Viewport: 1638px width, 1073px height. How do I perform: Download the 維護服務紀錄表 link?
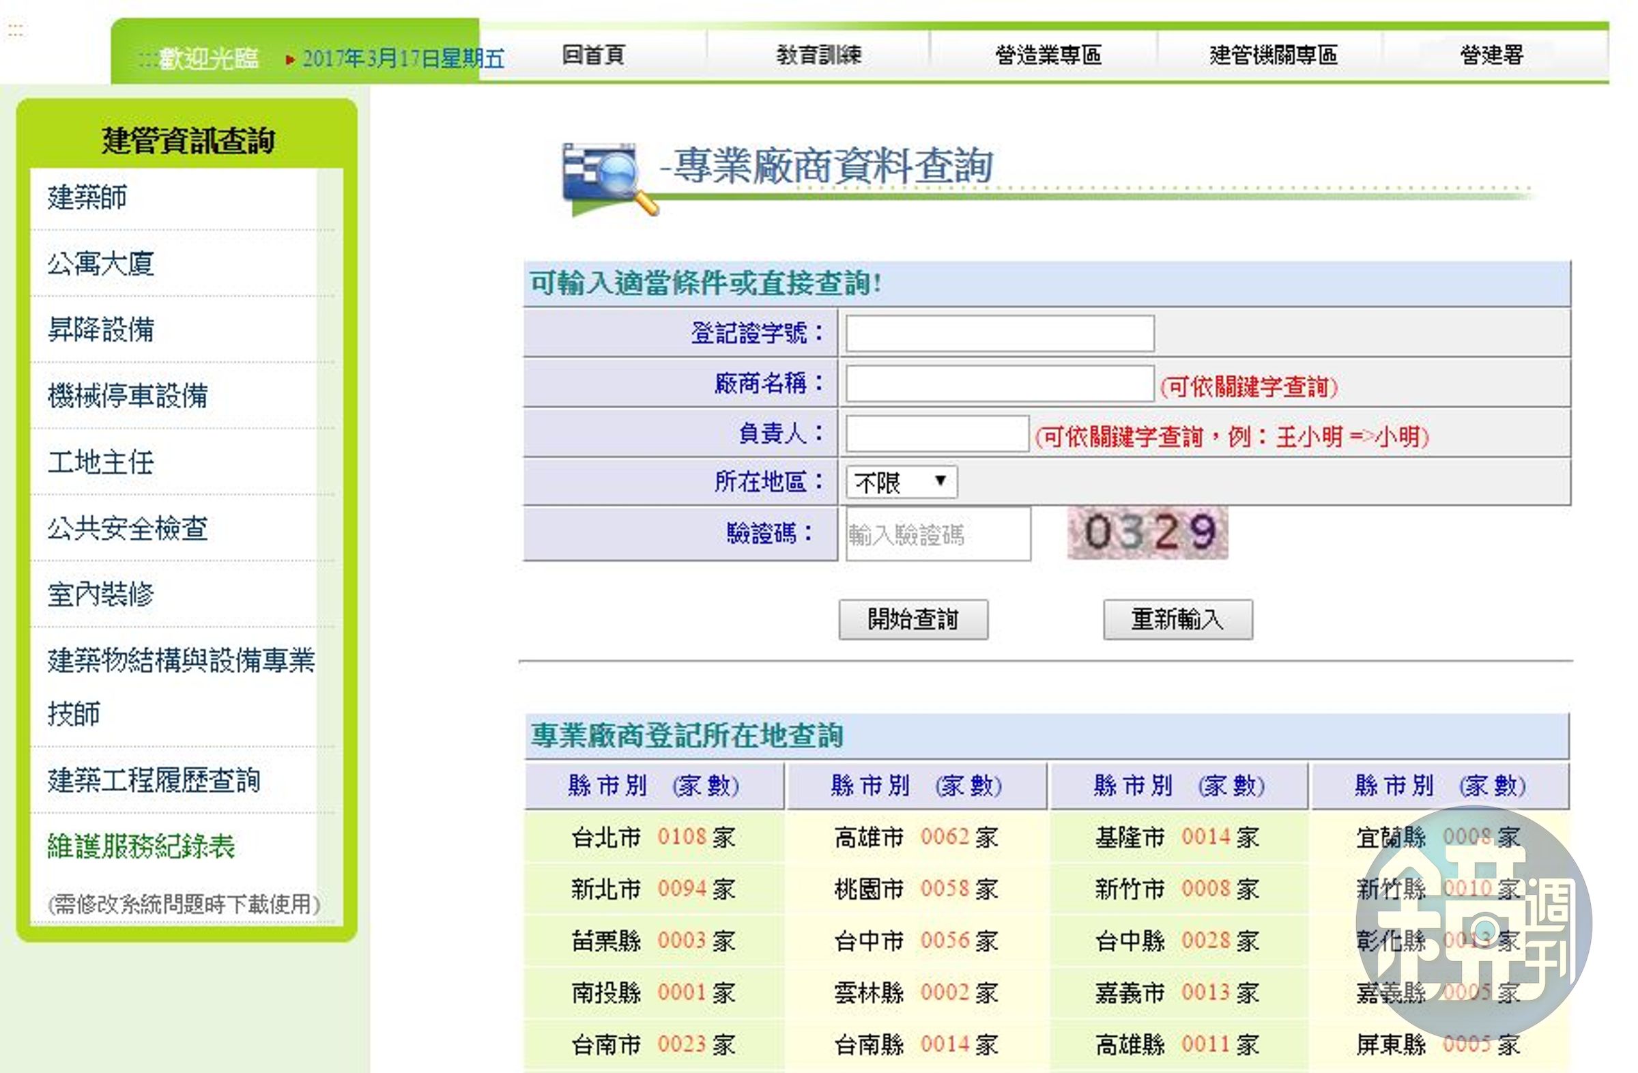pyautogui.click(x=141, y=846)
